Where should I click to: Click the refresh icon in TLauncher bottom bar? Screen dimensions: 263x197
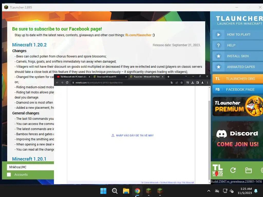(233, 170)
